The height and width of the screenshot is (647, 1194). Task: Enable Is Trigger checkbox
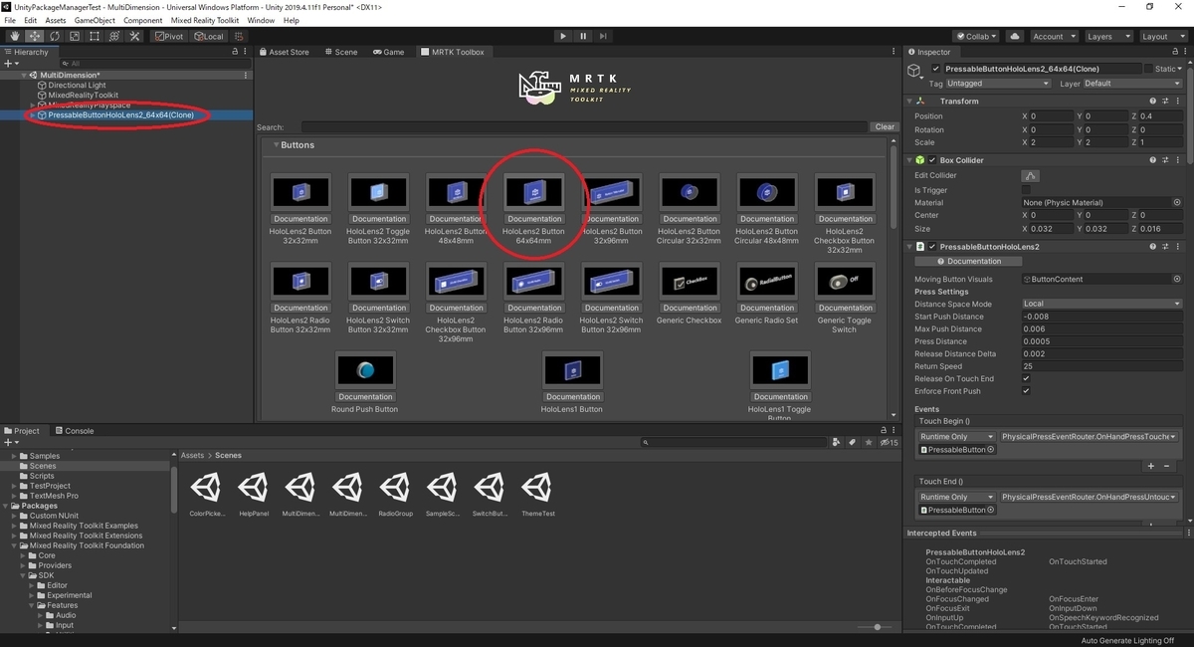tap(1026, 189)
